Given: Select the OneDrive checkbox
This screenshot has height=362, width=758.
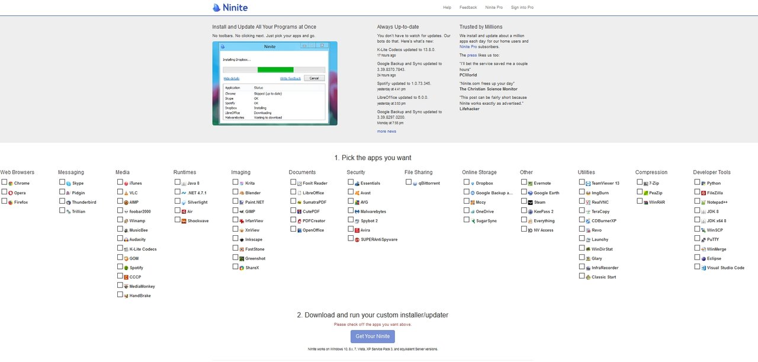Looking at the screenshot, I should 467,211.
